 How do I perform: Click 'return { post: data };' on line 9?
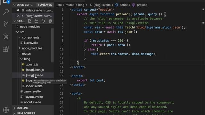pyautogui.click(x=111, y=45)
